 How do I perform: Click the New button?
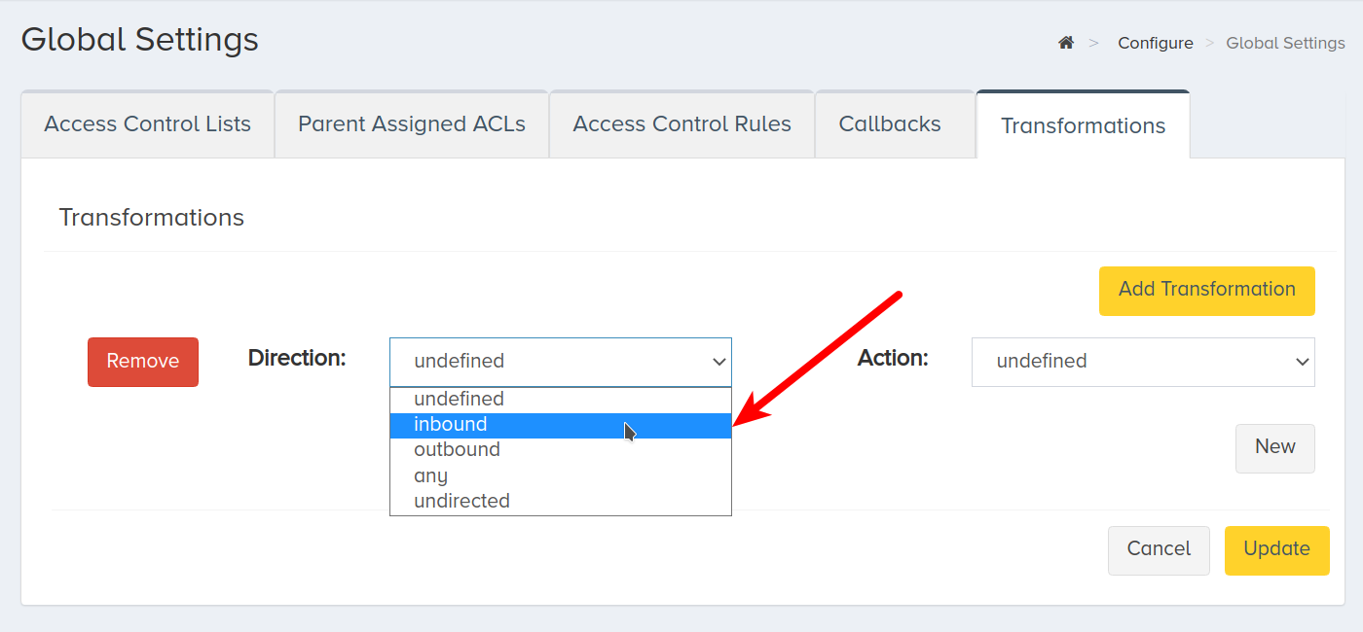[1275, 448]
